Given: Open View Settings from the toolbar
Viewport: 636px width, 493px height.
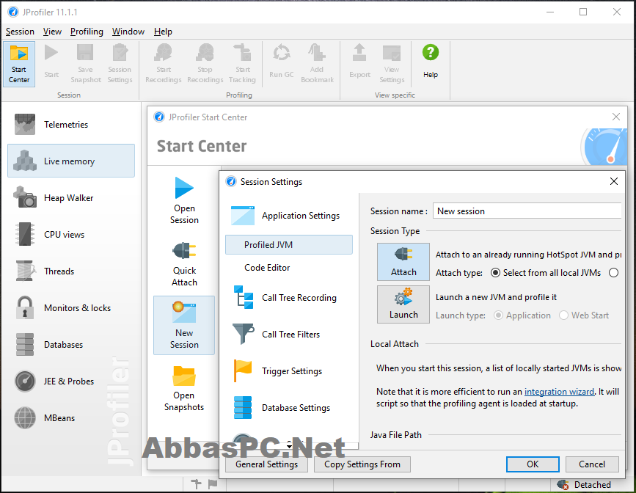Looking at the screenshot, I should (x=392, y=64).
